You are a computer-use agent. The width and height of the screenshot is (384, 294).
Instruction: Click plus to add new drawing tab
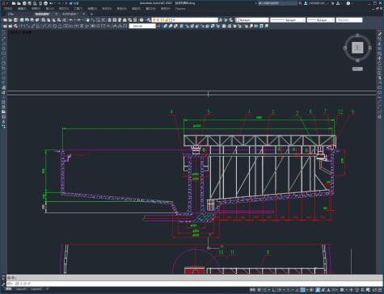91,14
